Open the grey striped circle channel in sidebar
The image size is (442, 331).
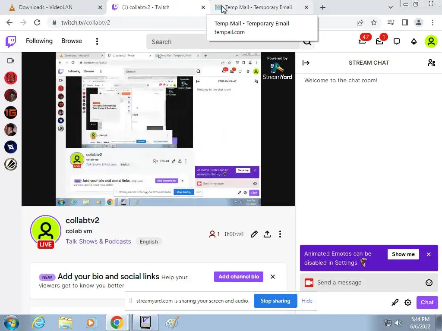tap(11, 164)
